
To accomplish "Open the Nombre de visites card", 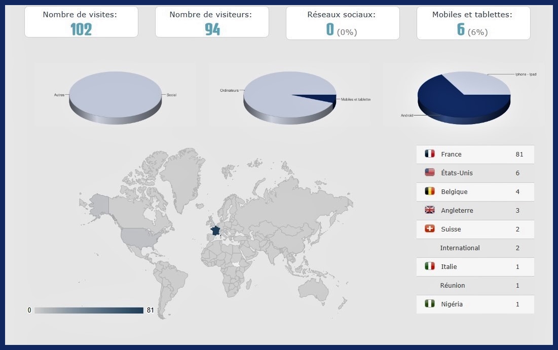I will point(81,22).
